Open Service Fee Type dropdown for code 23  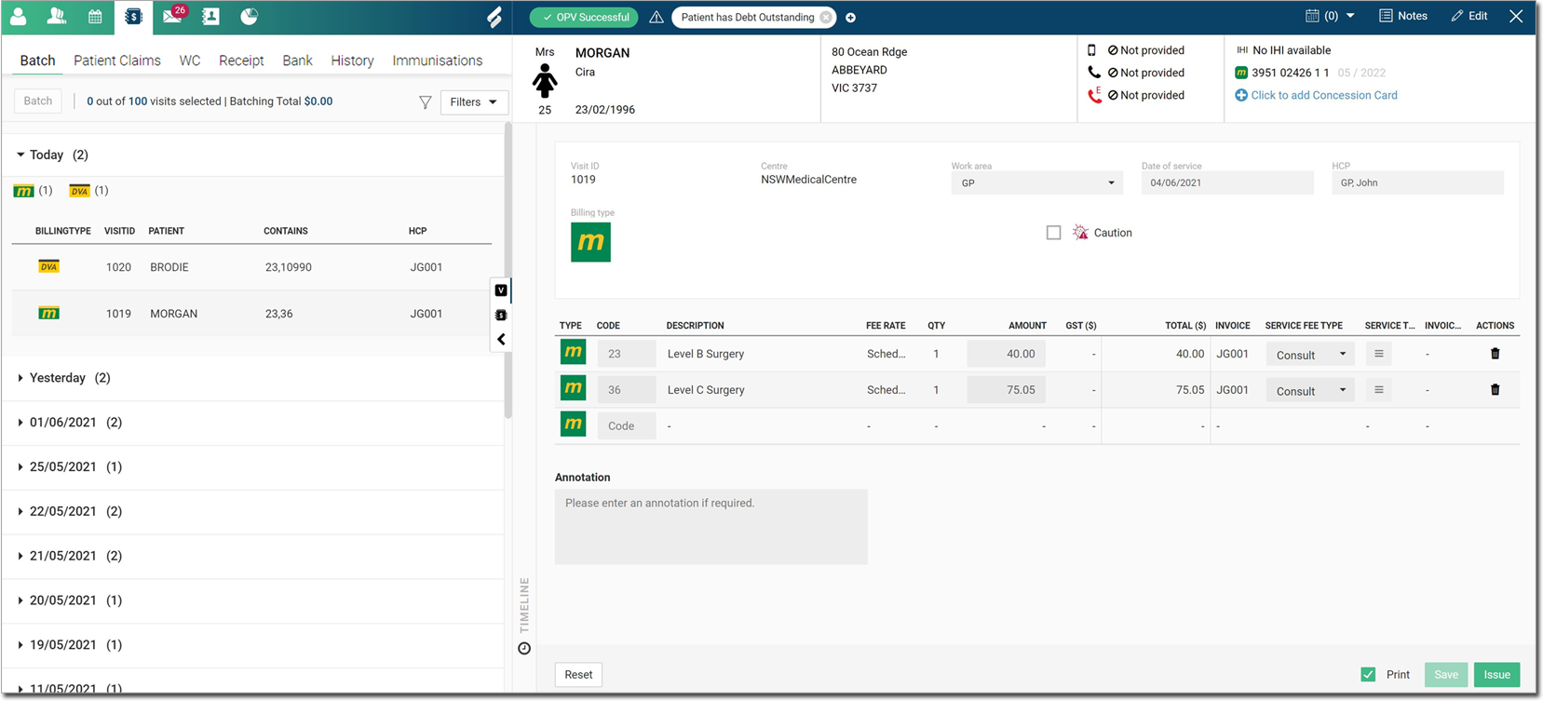click(1310, 355)
